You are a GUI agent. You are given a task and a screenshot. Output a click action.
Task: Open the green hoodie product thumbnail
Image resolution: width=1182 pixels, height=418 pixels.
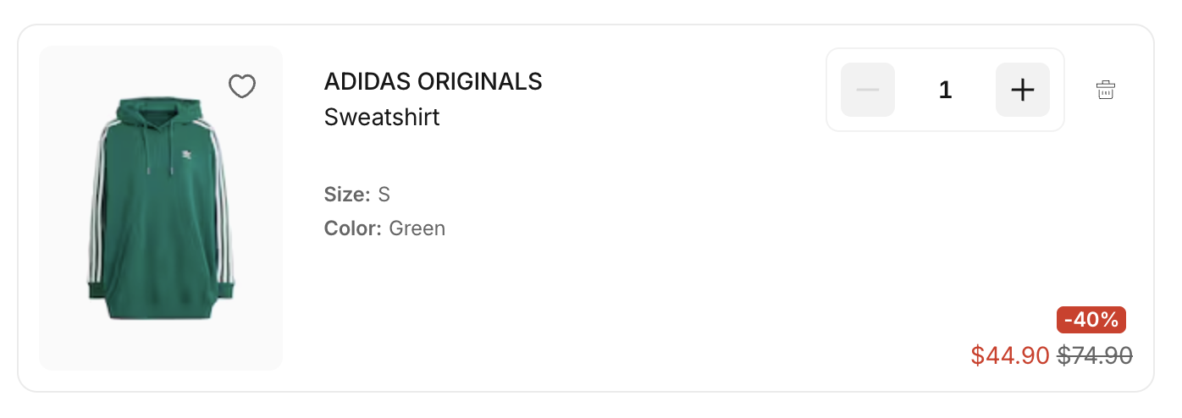(x=161, y=208)
